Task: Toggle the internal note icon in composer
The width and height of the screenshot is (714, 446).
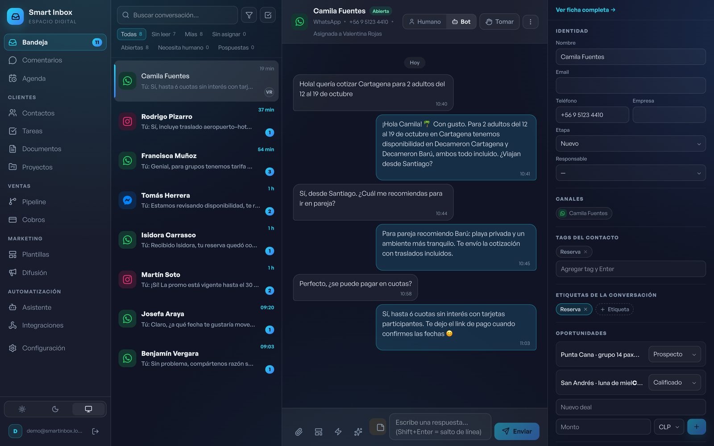Action: 378,427
